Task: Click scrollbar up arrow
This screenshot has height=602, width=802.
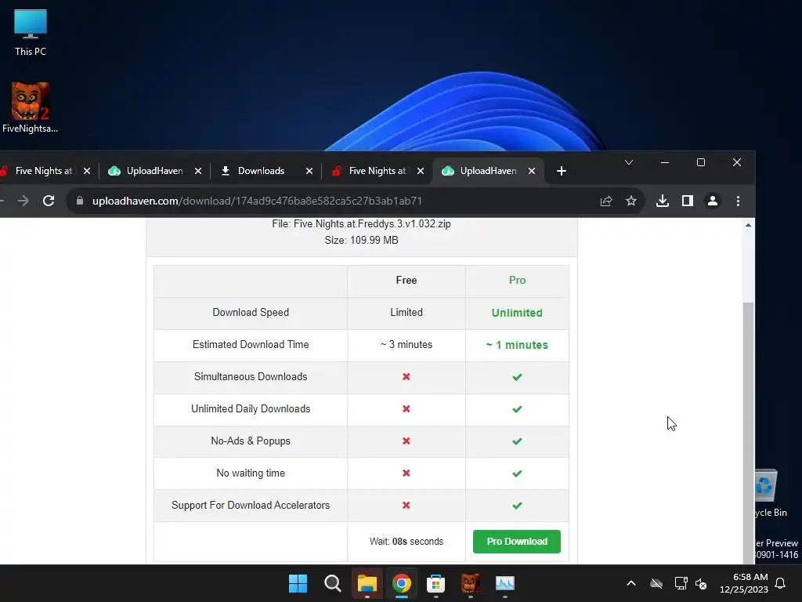Action: pos(748,225)
